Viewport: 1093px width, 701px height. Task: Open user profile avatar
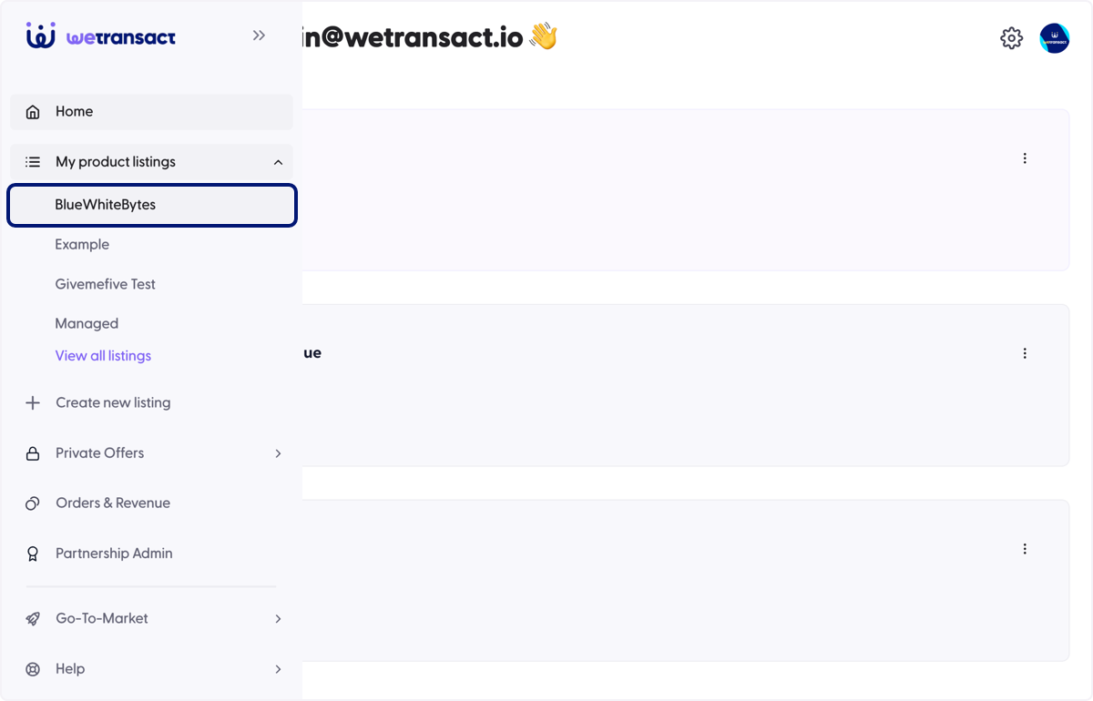[1055, 38]
